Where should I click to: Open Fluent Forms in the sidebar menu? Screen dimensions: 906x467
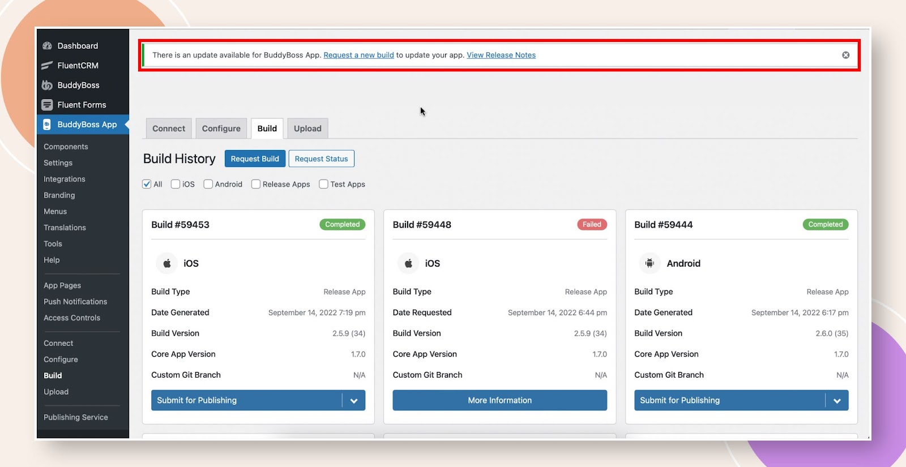tap(83, 105)
